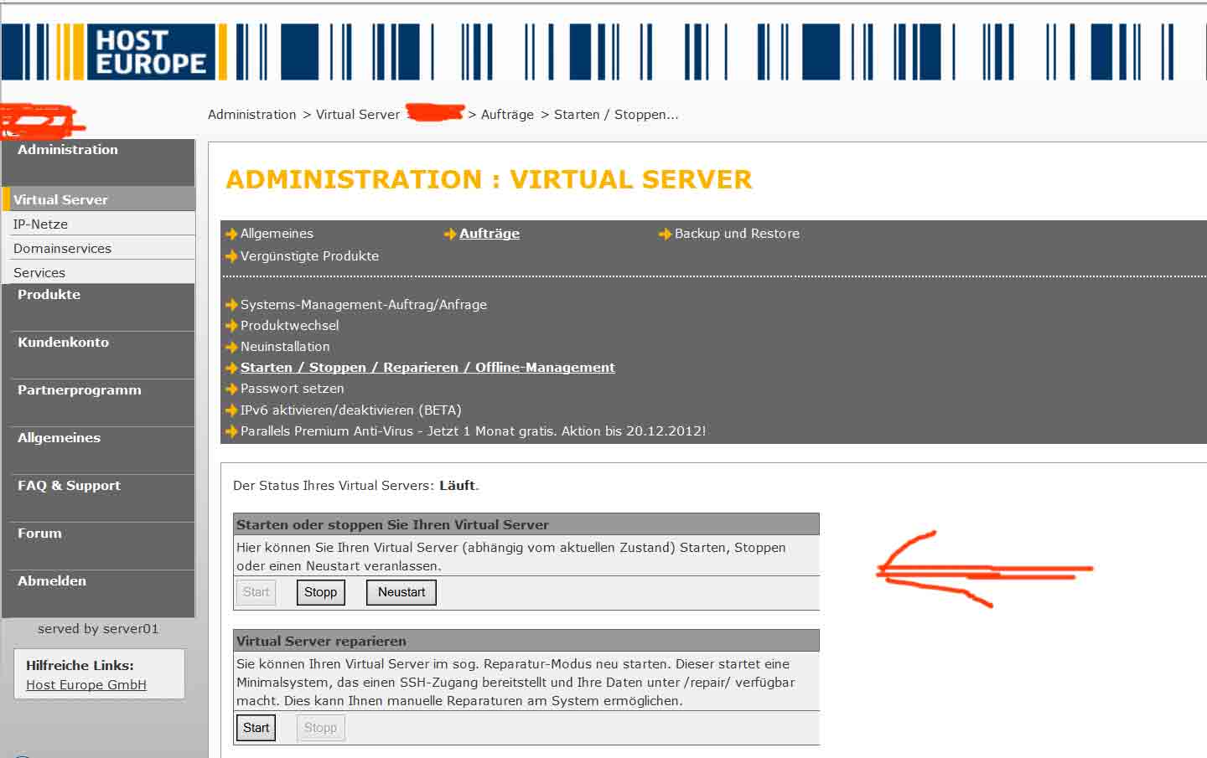This screenshot has height=758, width=1207.
Task: Open Starten / Stoppen / Reparieren / Offline-Management
Action: (427, 368)
